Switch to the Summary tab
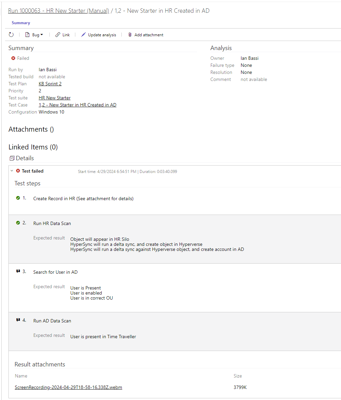 click(x=21, y=23)
